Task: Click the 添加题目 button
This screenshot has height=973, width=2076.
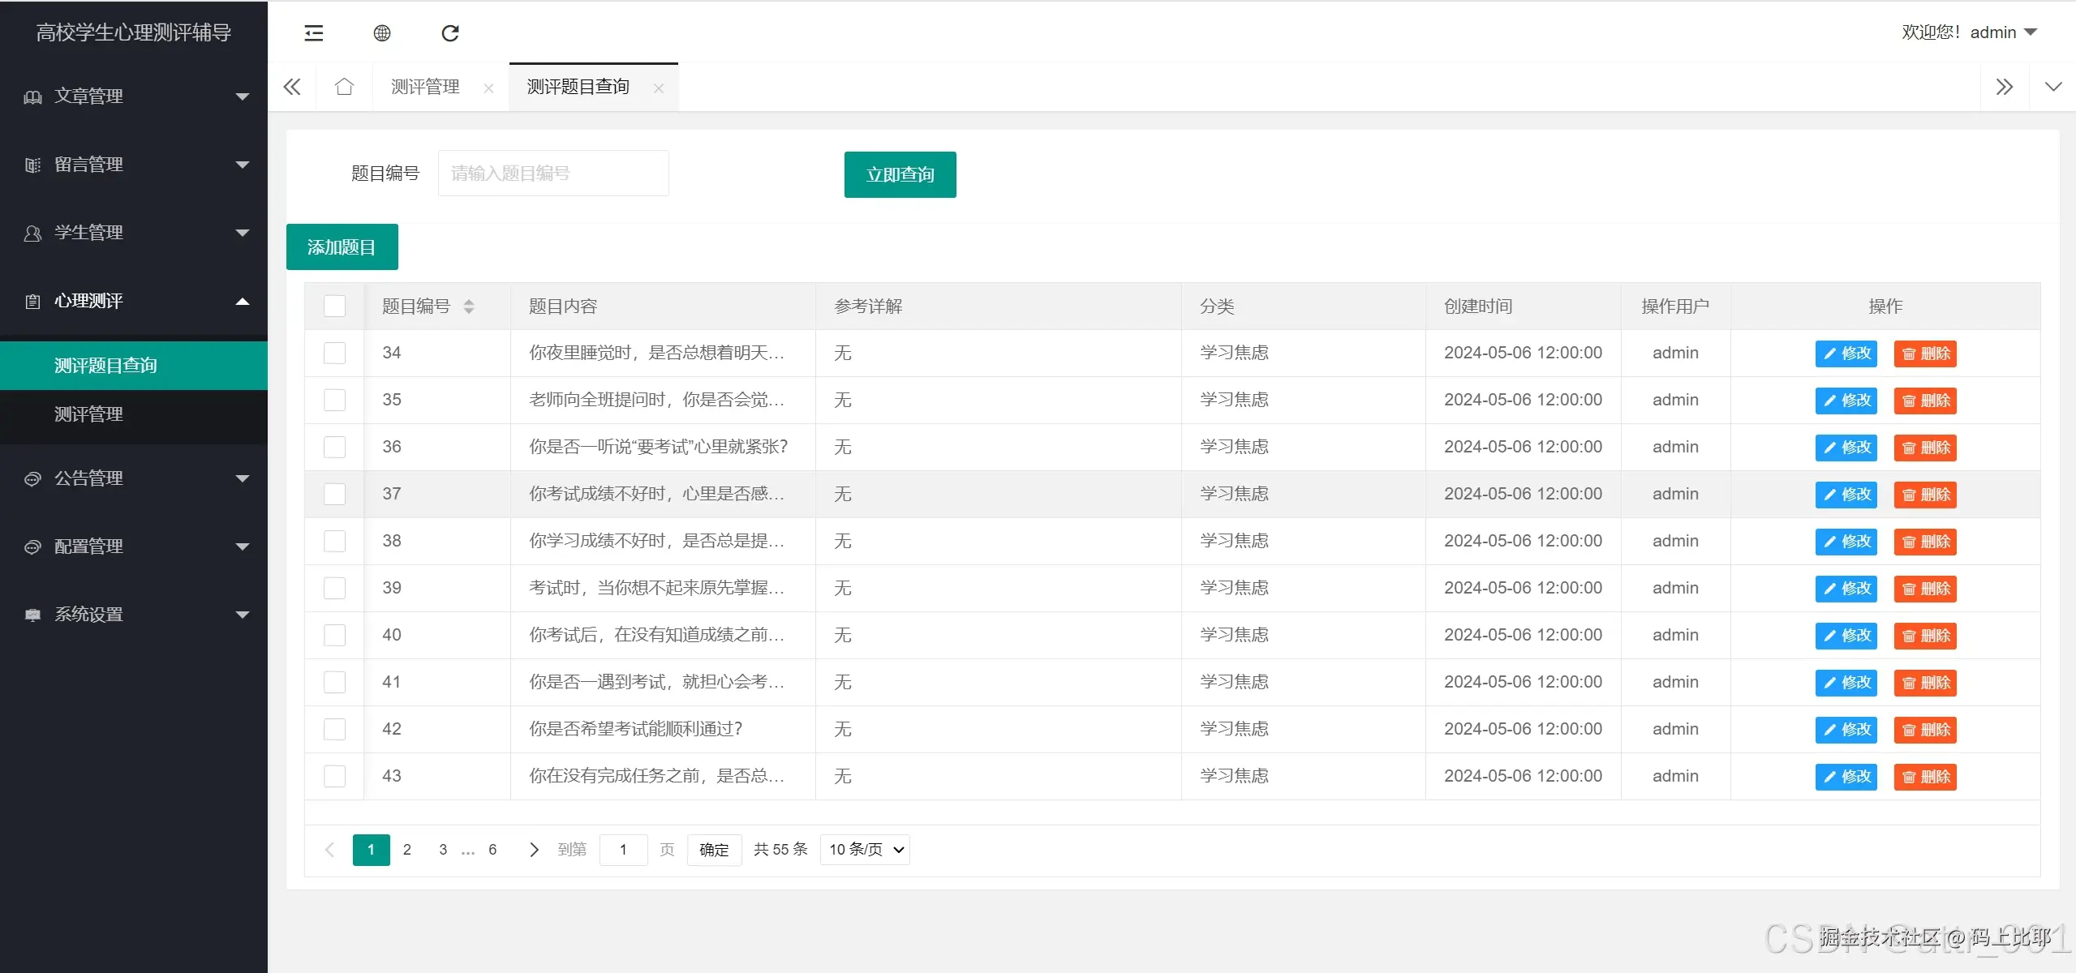Action: (342, 246)
